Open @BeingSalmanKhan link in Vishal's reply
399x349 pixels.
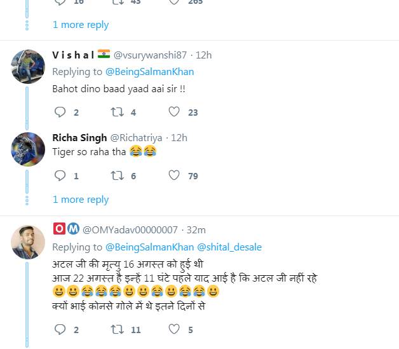149,72
